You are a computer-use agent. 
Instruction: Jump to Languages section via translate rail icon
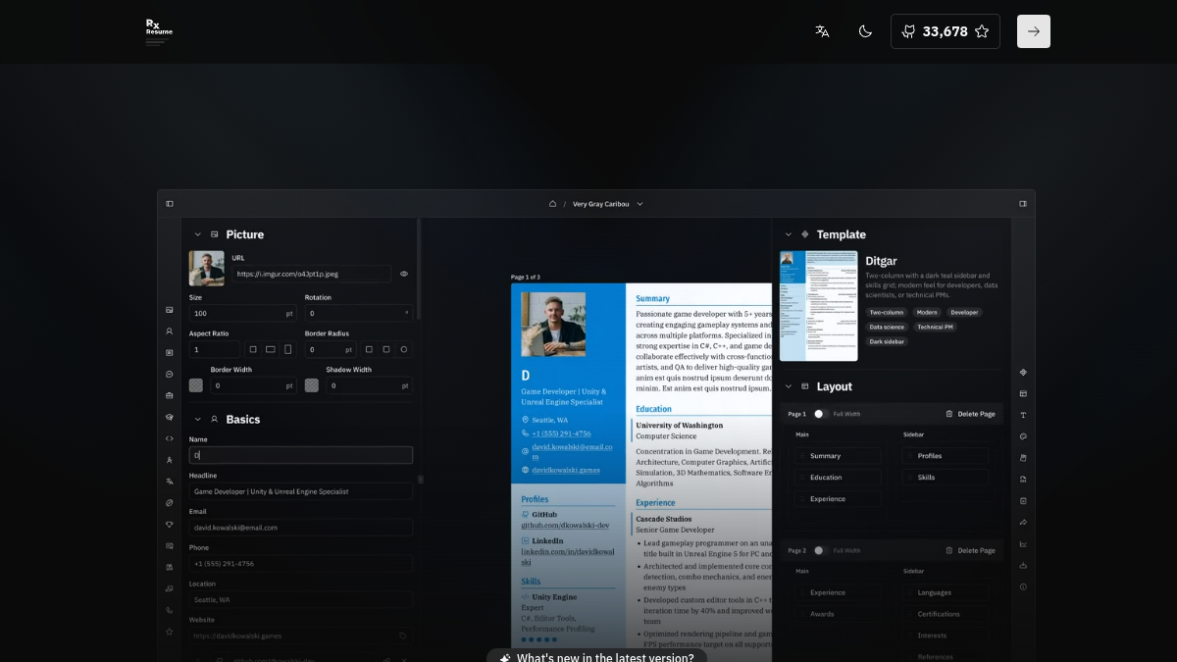[170, 482]
